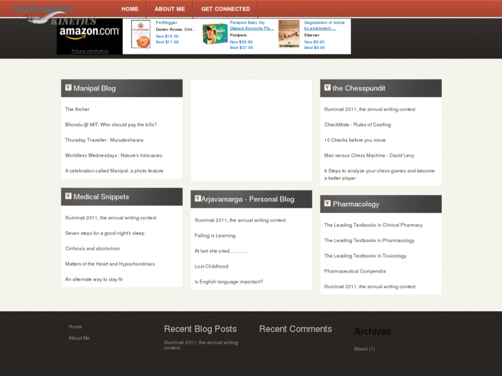Open the Arjavamarga - Personal Blog heading
Image resolution: width=502 pixels, height=376 pixels.
point(248,199)
